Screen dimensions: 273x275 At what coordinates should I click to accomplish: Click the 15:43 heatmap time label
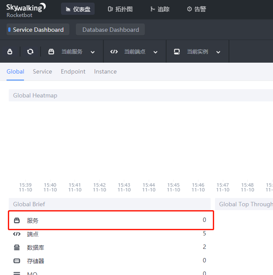pyautogui.click(x=124, y=187)
